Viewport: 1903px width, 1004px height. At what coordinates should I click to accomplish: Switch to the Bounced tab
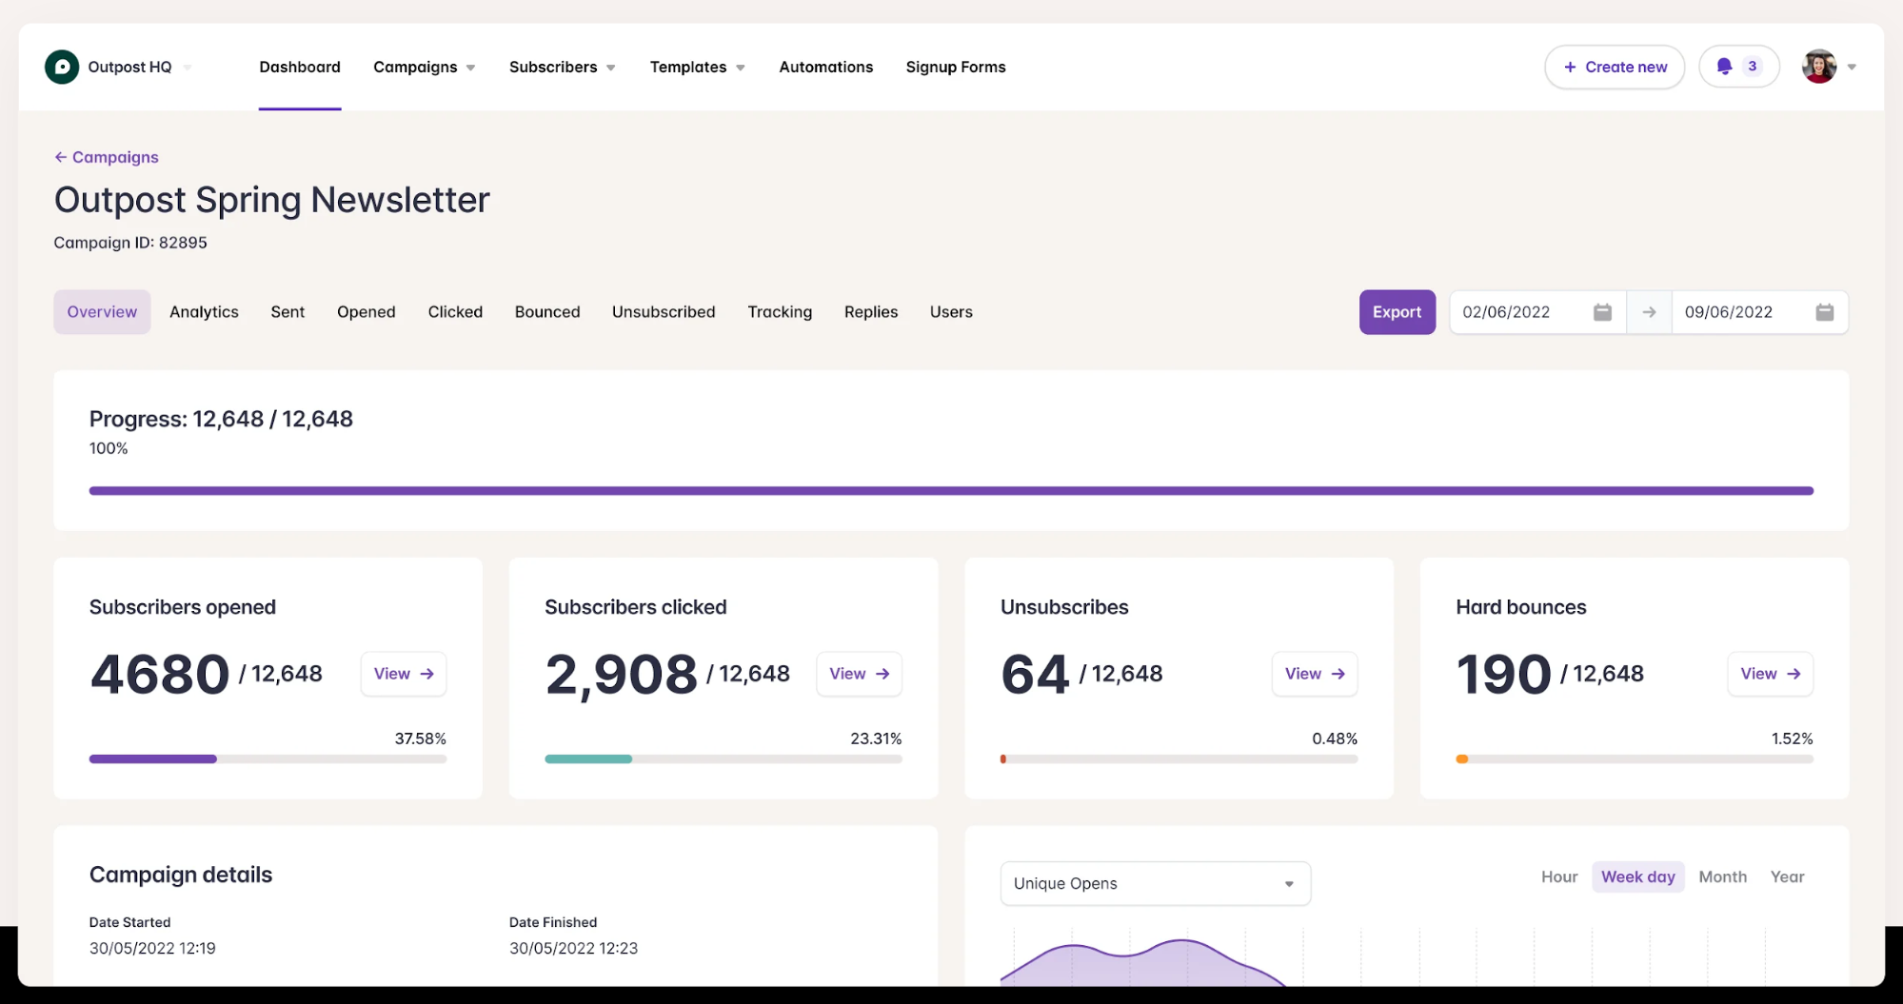(547, 312)
